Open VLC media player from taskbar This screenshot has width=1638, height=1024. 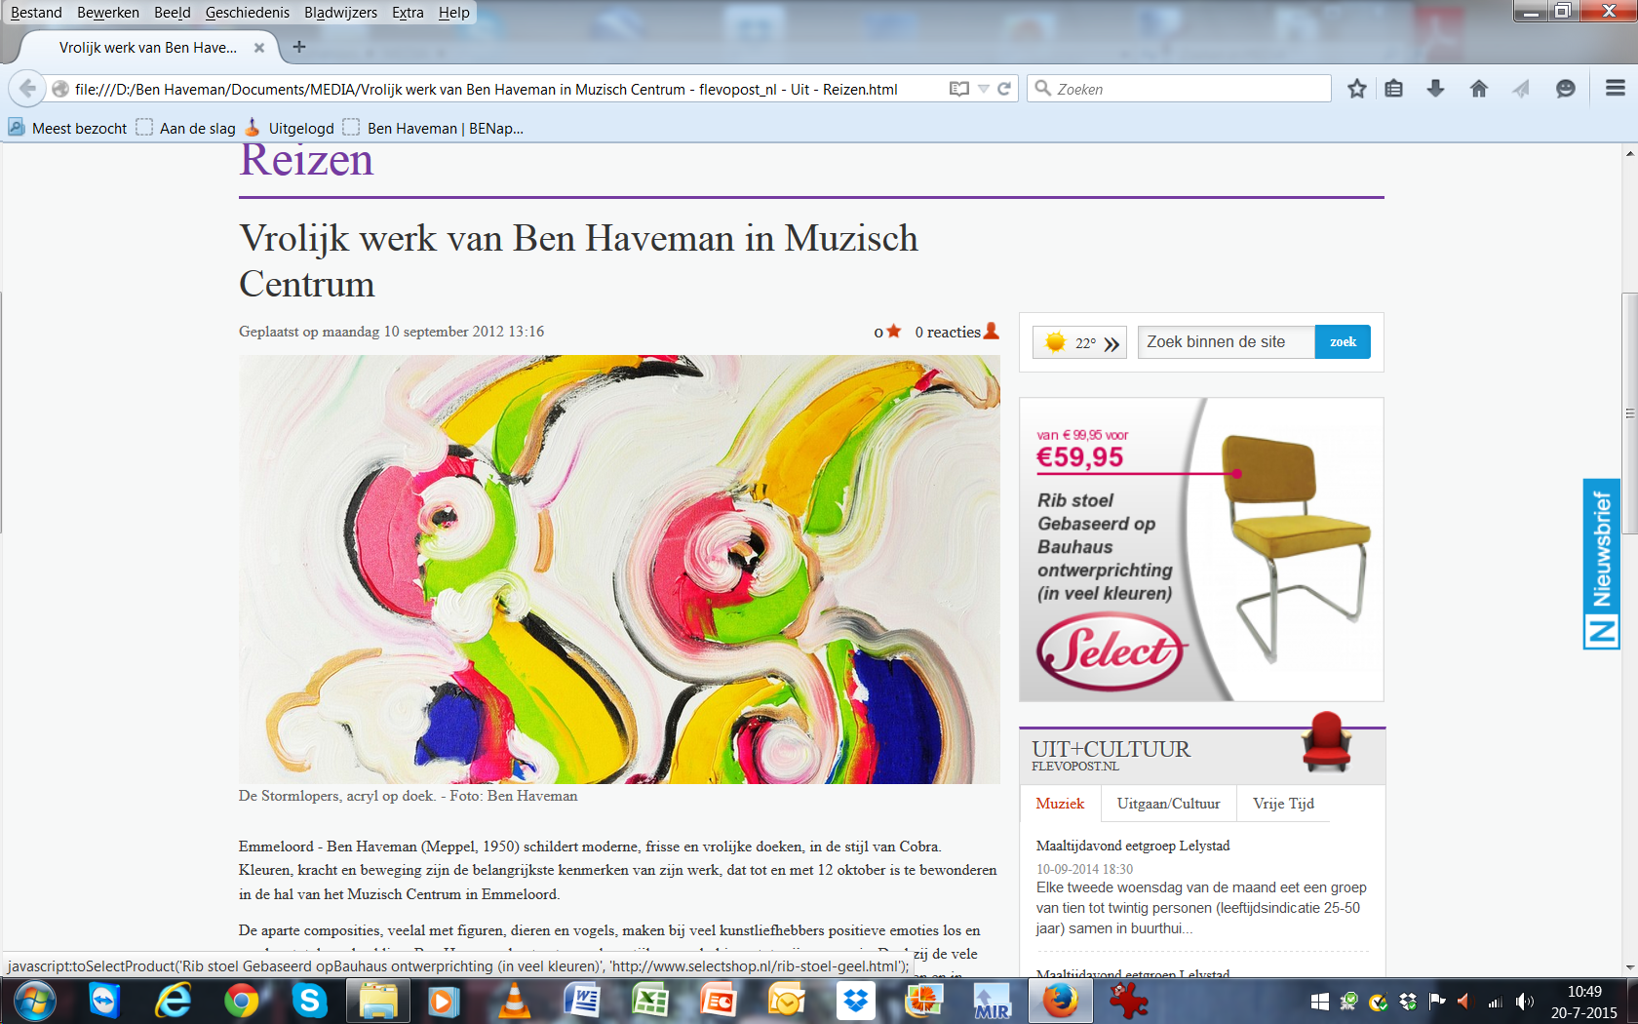pos(514,1001)
